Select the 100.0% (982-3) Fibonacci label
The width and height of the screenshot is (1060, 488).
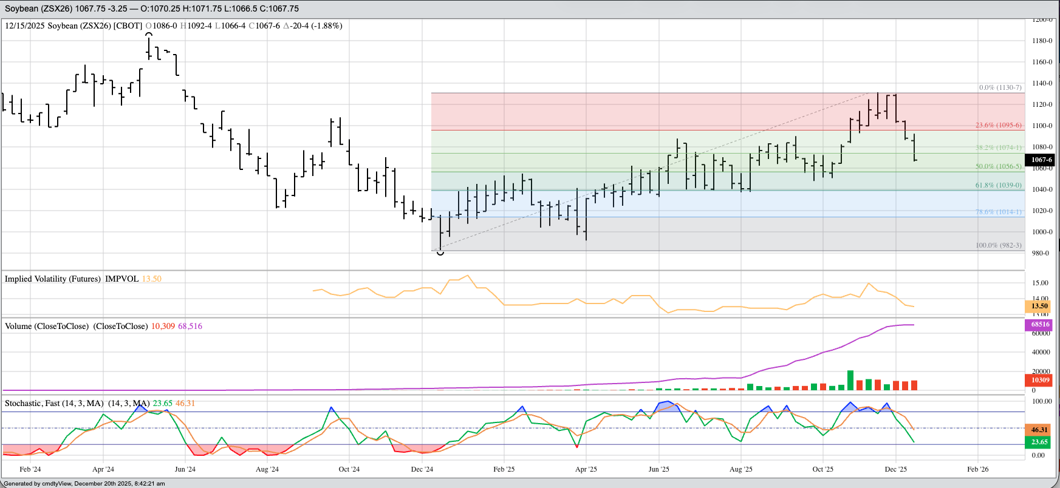[998, 245]
